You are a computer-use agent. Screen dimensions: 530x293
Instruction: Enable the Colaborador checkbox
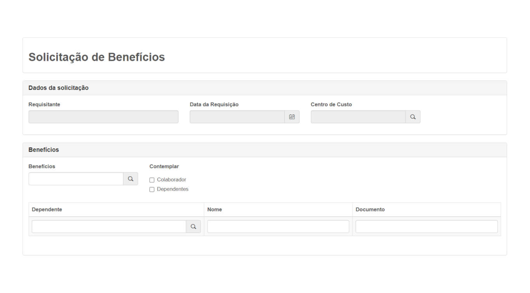click(x=152, y=180)
